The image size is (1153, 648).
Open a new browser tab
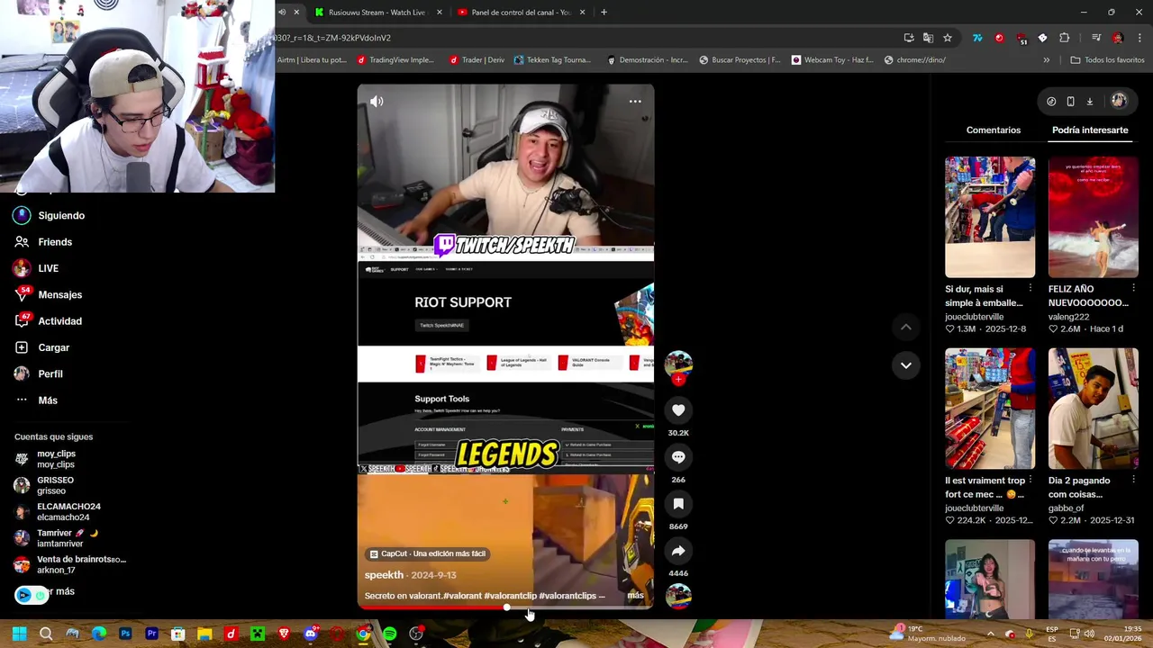click(x=604, y=13)
